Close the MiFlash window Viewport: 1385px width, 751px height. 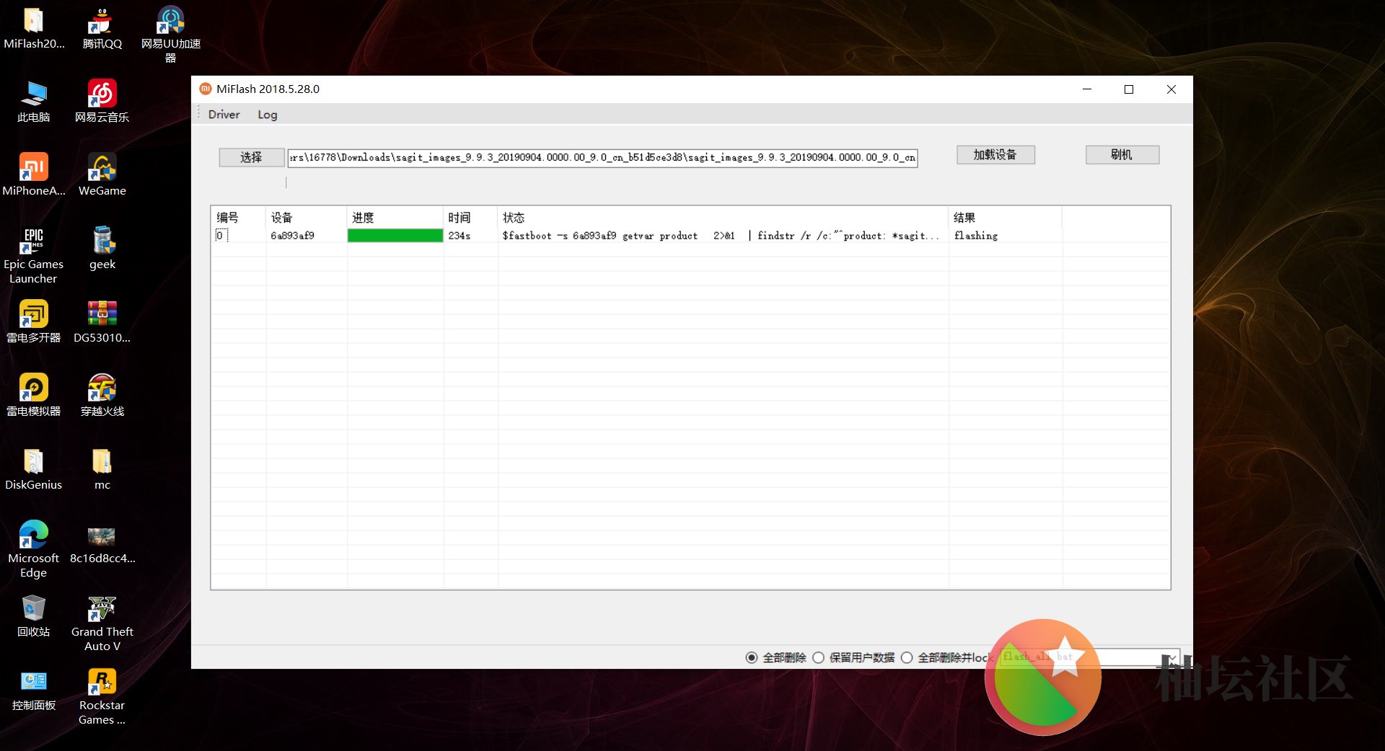1171,89
